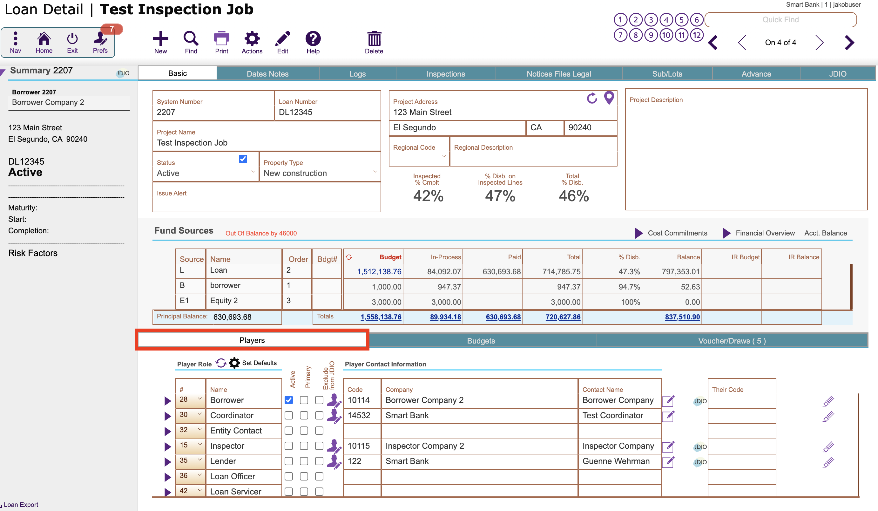Expand Financial Overview section
Image resolution: width=878 pixels, height=511 pixels.
(x=726, y=233)
